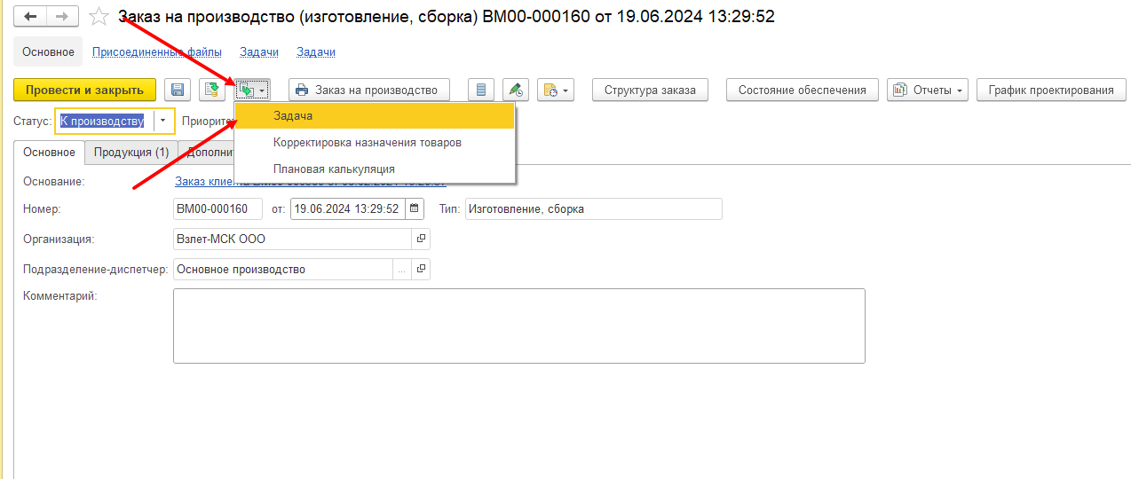This screenshot has width=1131, height=479.
Task: Choose Корректировка назначения товаров menu item
Action: pyautogui.click(x=375, y=142)
